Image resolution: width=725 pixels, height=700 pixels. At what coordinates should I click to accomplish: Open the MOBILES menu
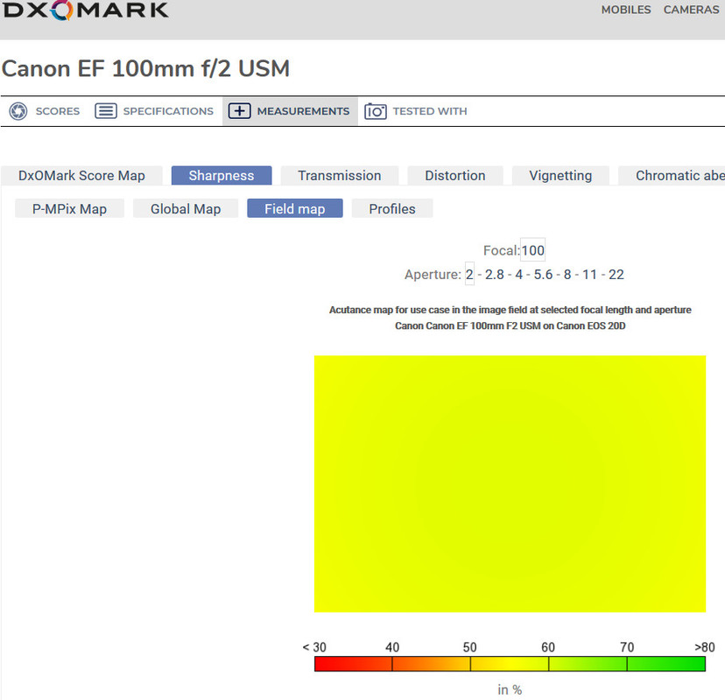pyautogui.click(x=625, y=10)
